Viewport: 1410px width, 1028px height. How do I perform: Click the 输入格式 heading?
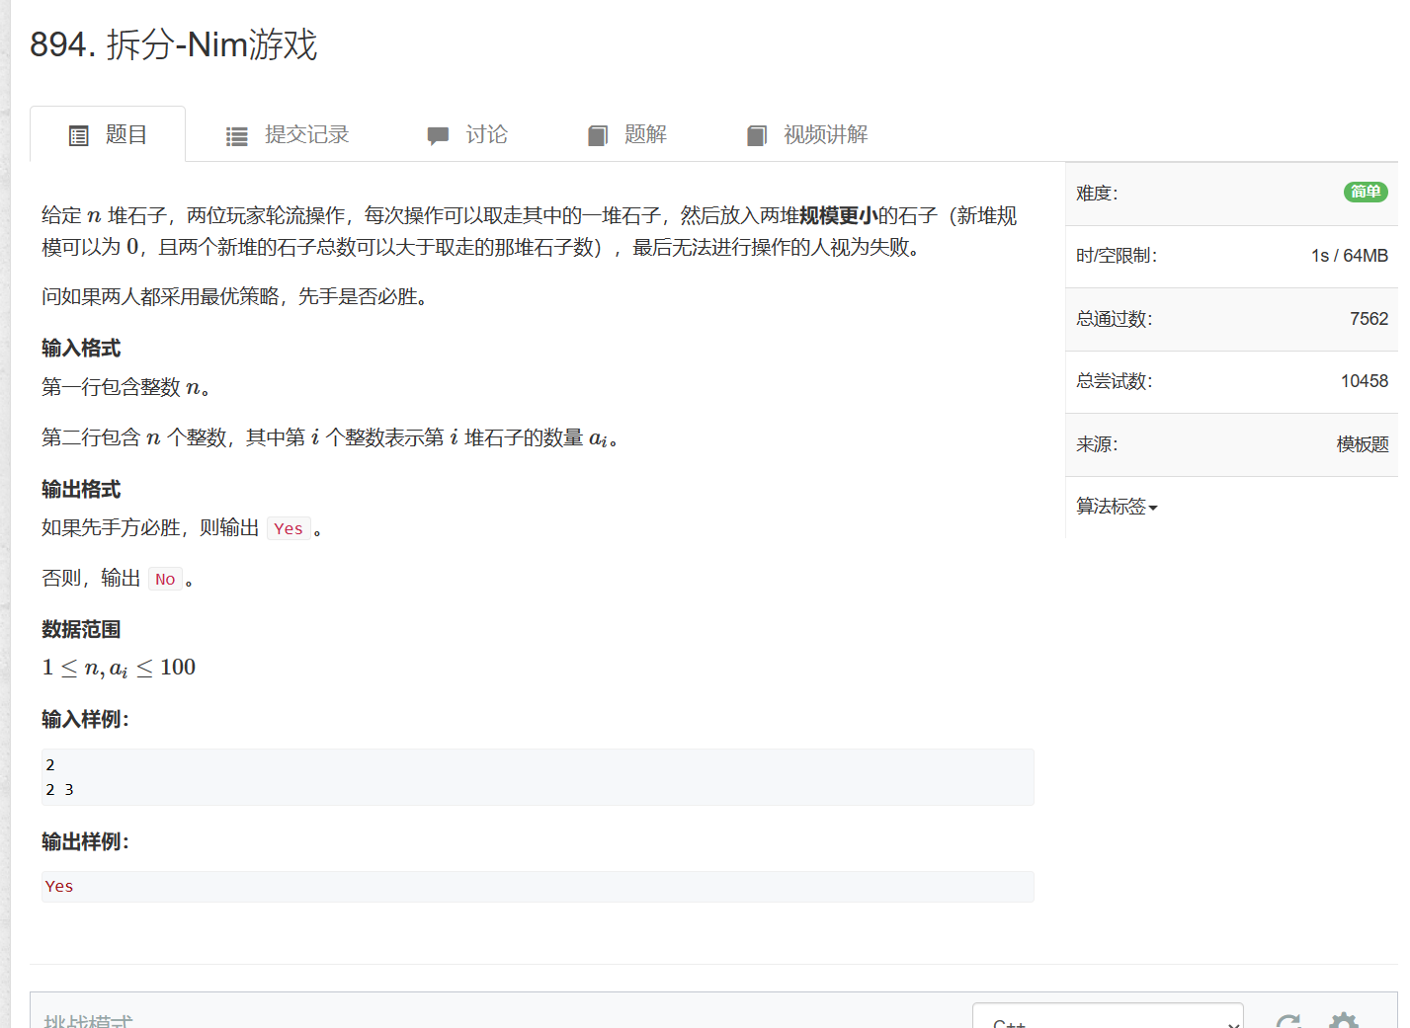(81, 348)
